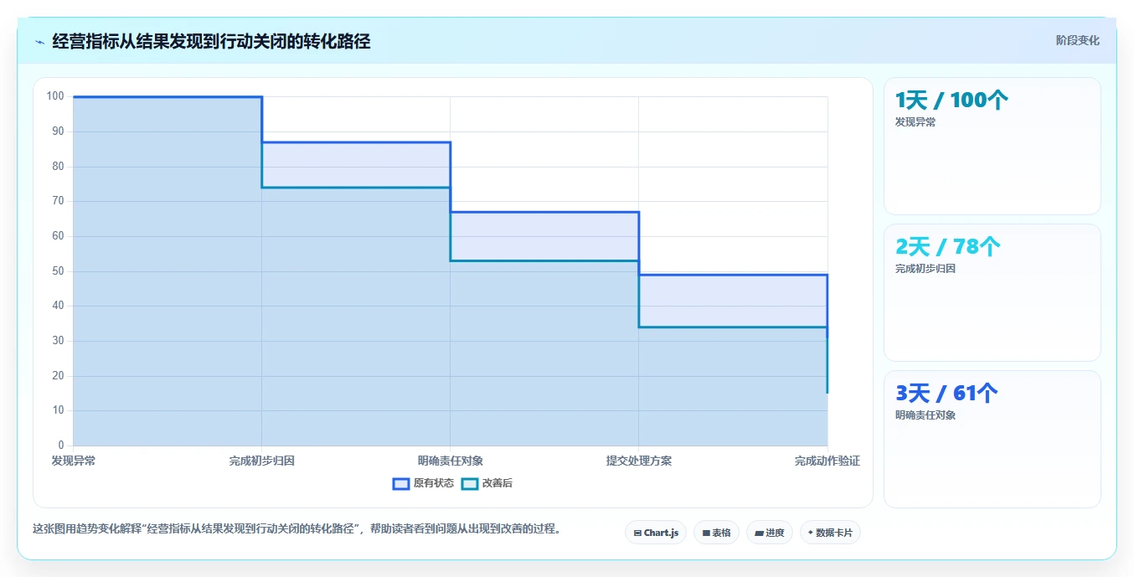The height and width of the screenshot is (577, 1134).
Task: Click the 原有状态 blue legend swatch
Action: pyautogui.click(x=401, y=483)
